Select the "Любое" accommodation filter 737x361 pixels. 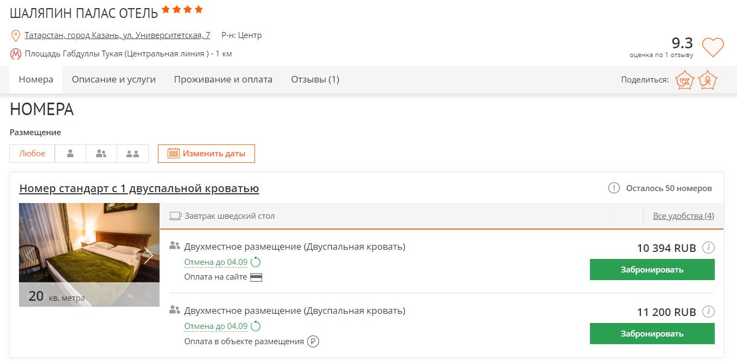32,154
